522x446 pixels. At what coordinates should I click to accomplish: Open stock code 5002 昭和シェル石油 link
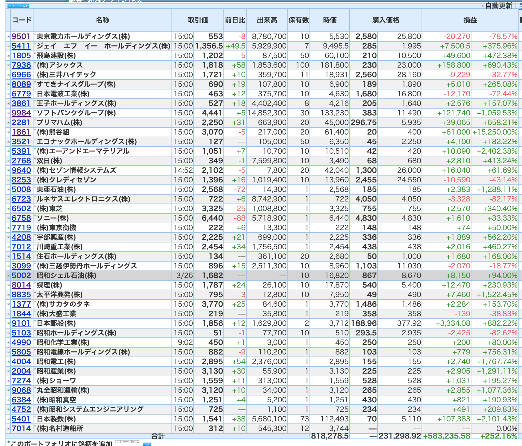click(x=21, y=276)
